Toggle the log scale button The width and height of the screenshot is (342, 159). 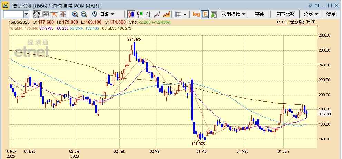tap(196, 14)
